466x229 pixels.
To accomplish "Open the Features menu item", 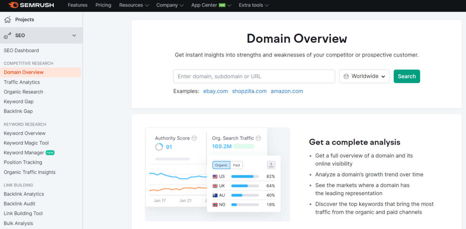I will 77,5.
